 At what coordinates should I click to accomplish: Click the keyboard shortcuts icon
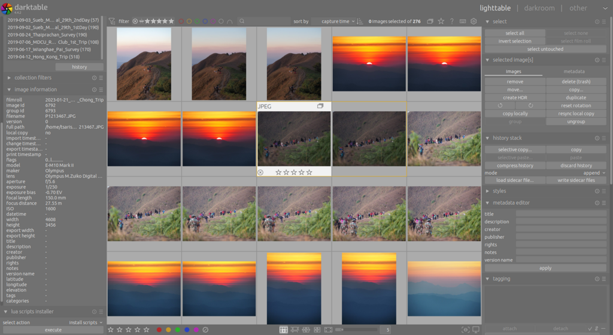(463, 22)
